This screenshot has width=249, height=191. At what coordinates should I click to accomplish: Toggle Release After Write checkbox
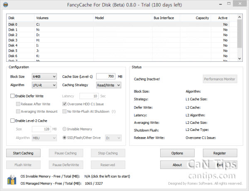[x=18, y=104]
